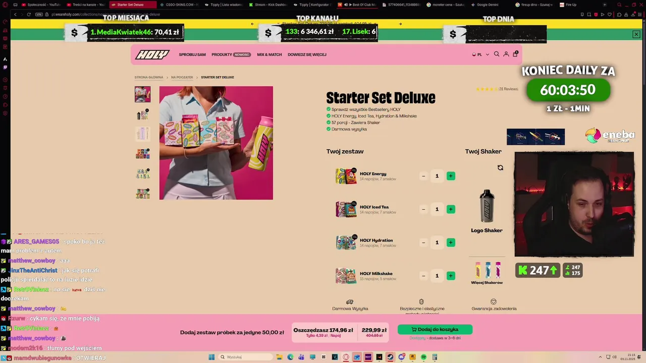Decrease HOLY Iced Tea quantity

(x=423, y=209)
